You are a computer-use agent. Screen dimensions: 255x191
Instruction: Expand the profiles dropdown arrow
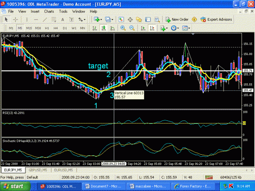click(112, 20)
